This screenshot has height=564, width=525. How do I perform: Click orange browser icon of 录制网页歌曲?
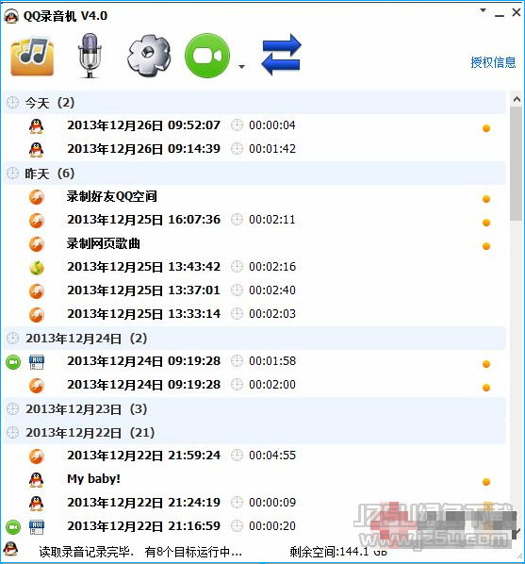pyautogui.click(x=37, y=244)
